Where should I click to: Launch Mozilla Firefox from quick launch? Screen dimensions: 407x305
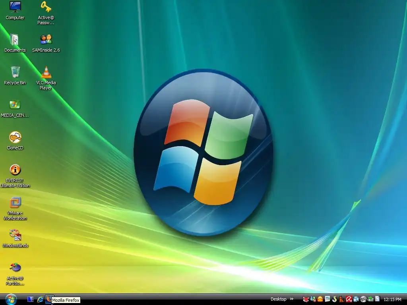click(x=49, y=299)
